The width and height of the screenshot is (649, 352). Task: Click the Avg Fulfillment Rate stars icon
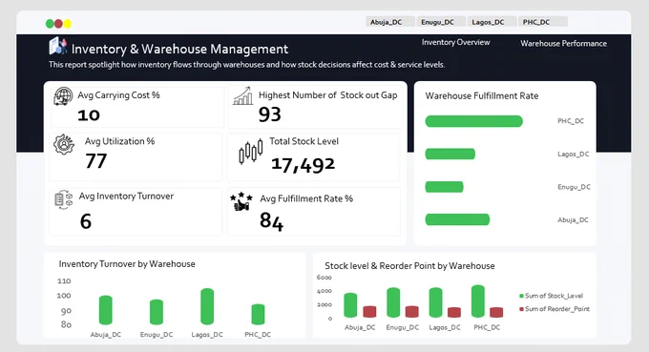pyautogui.click(x=241, y=201)
